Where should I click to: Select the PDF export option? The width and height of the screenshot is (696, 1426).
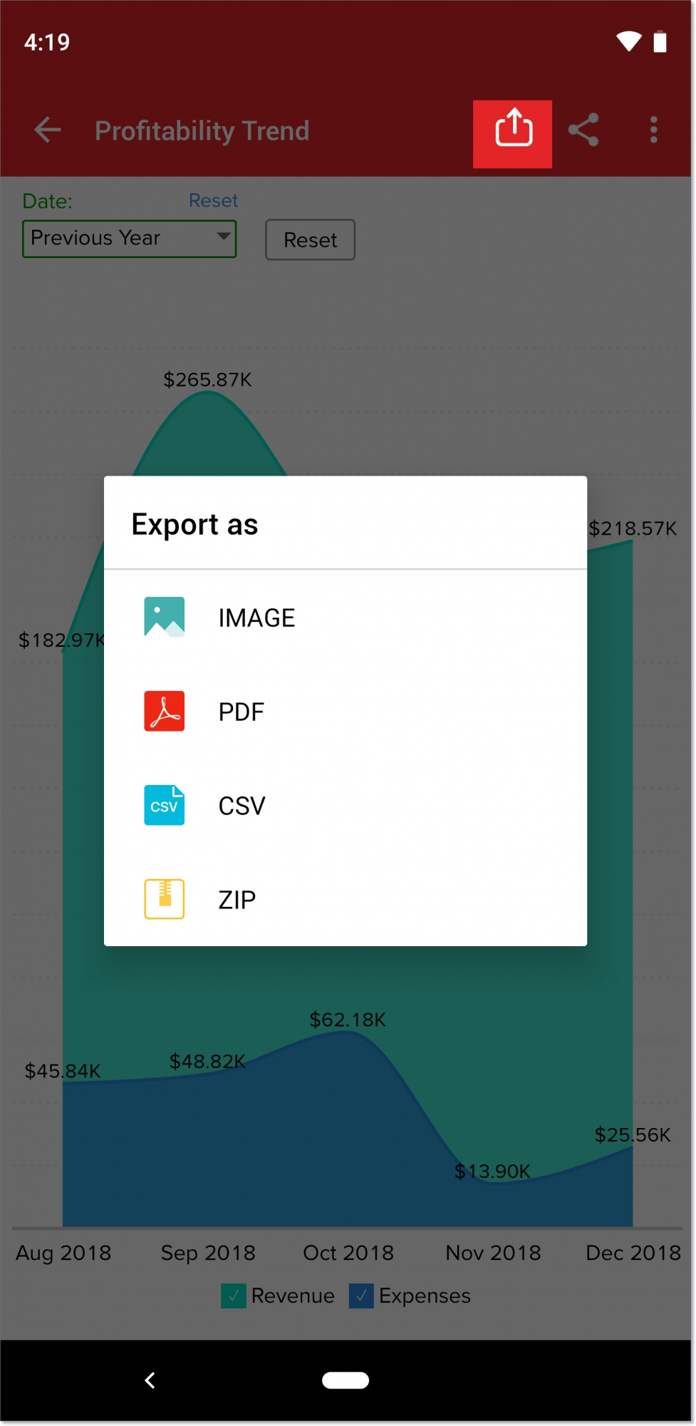click(x=241, y=712)
